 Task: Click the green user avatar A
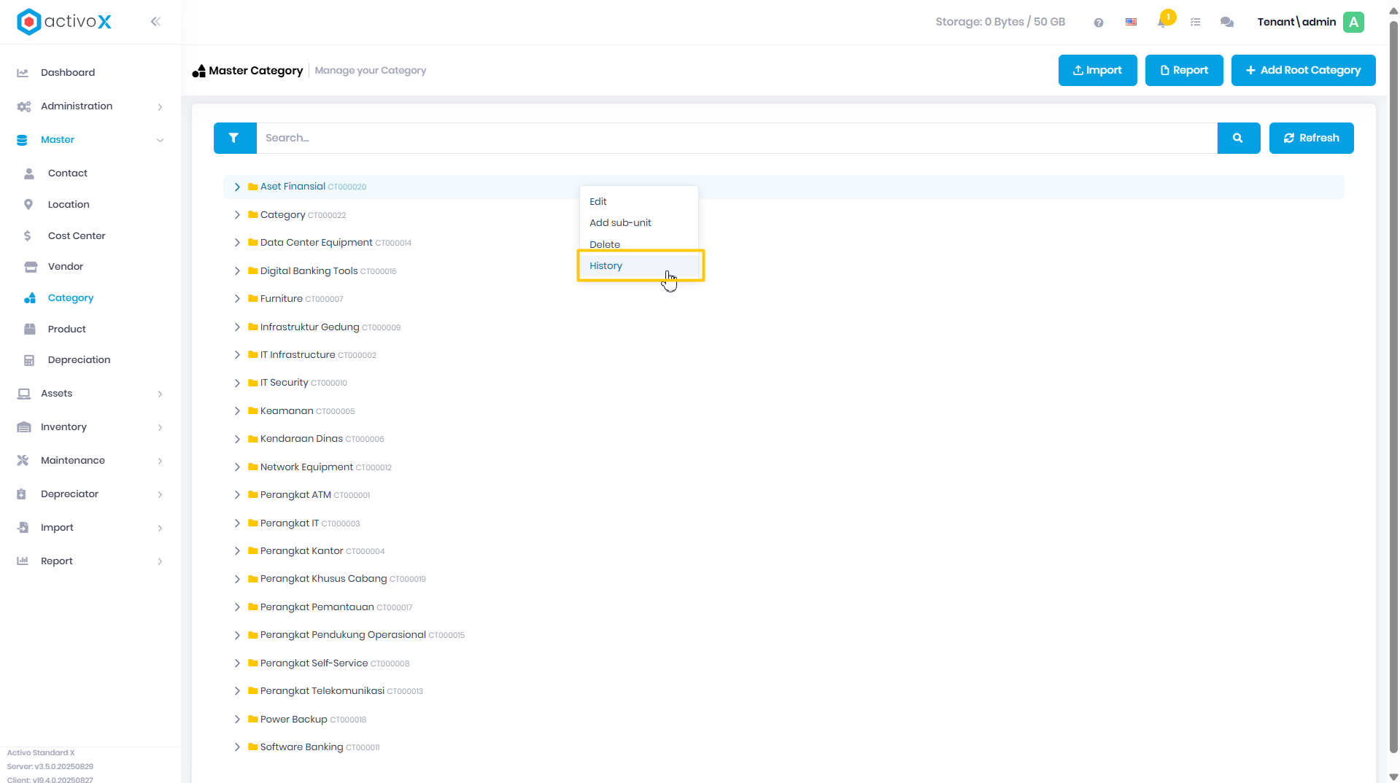pyautogui.click(x=1353, y=22)
